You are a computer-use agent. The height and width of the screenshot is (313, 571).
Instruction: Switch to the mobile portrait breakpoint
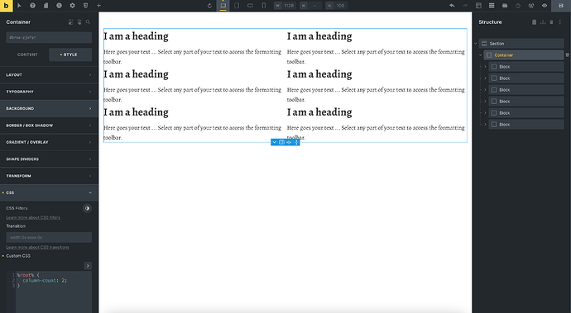coord(264,6)
